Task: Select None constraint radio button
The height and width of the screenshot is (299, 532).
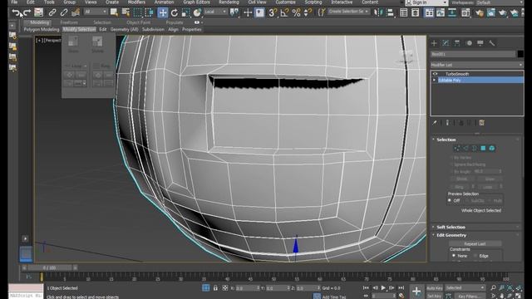Action: [454, 256]
